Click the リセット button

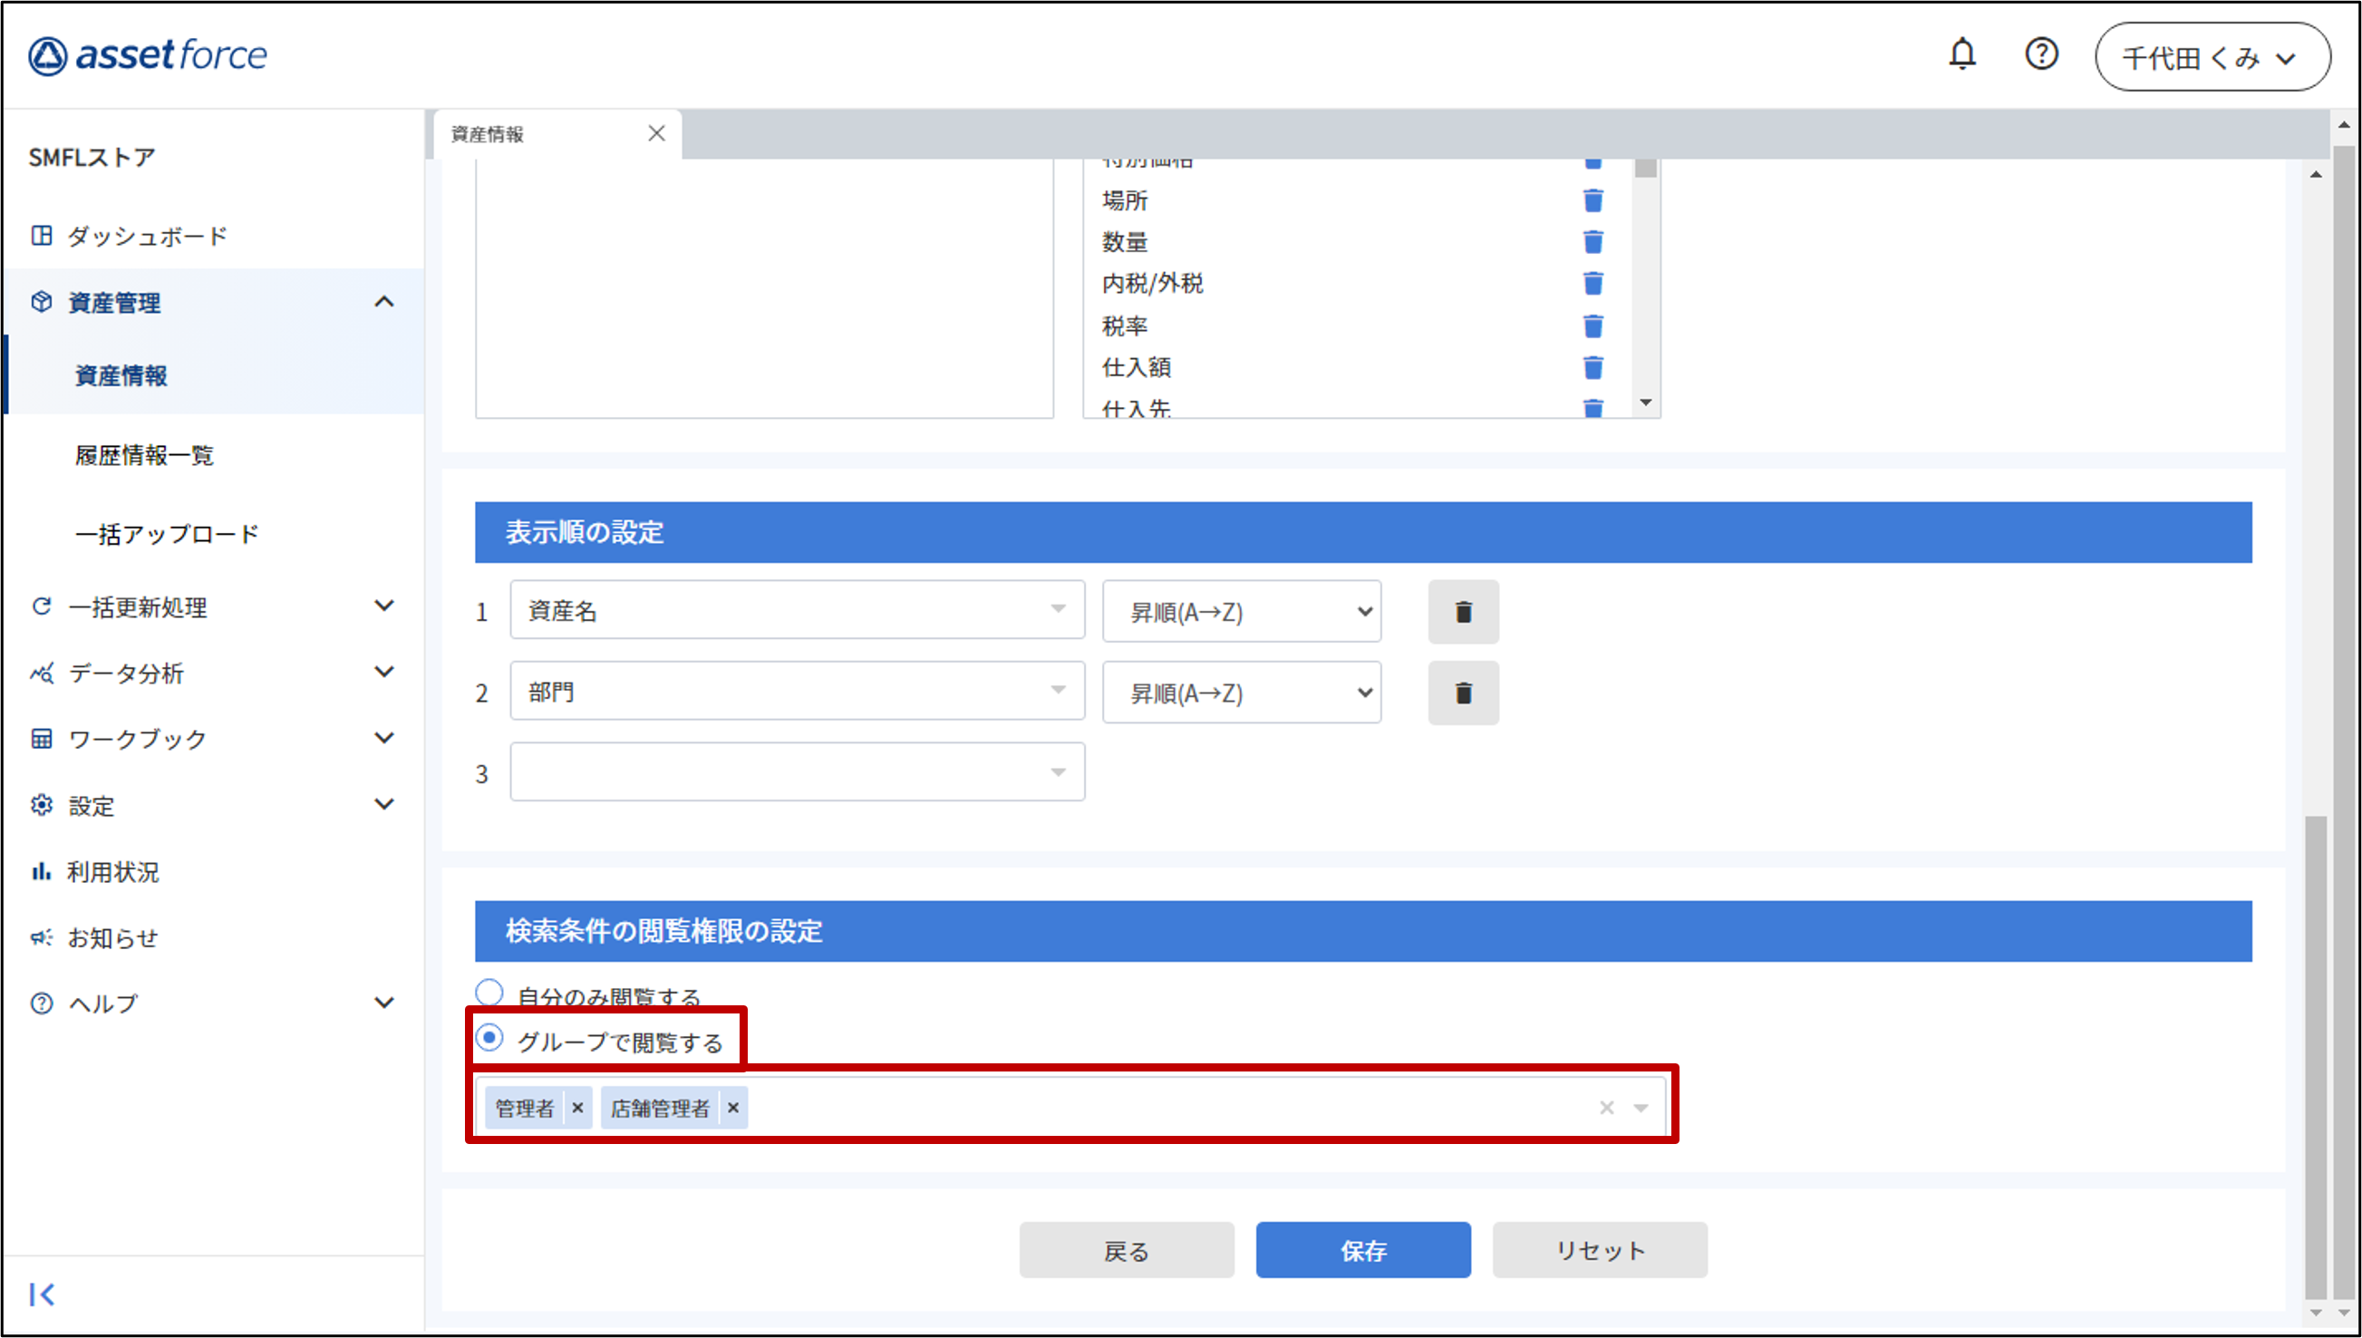tap(1599, 1250)
